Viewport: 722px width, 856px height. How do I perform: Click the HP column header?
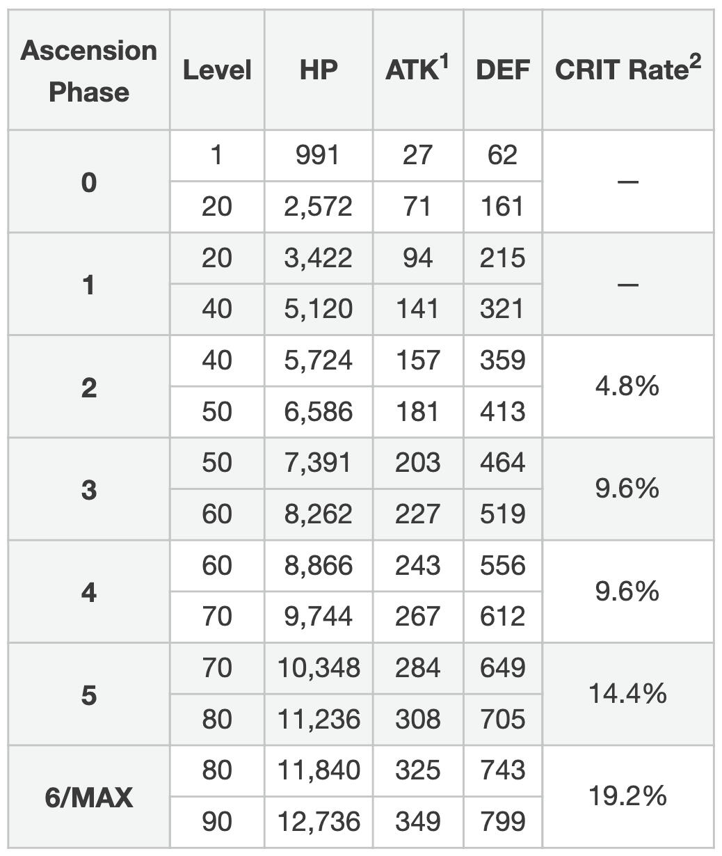(319, 70)
